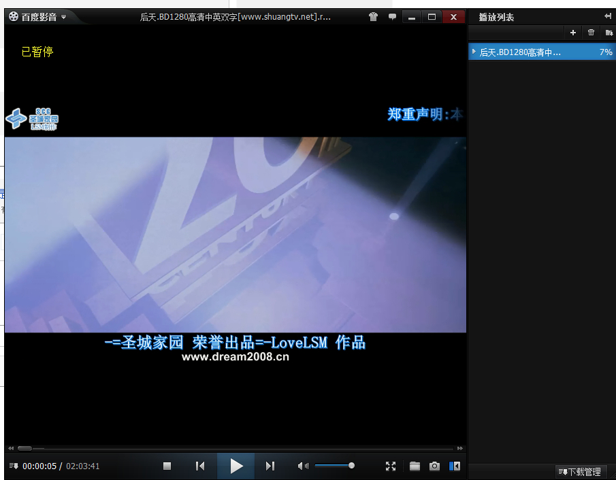Image resolution: width=616 pixels, height=480 pixels.
Task: Click the seek bar progress handle
Action: 25,448
